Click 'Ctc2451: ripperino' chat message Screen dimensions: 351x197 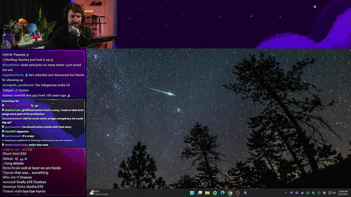(15, 132)
